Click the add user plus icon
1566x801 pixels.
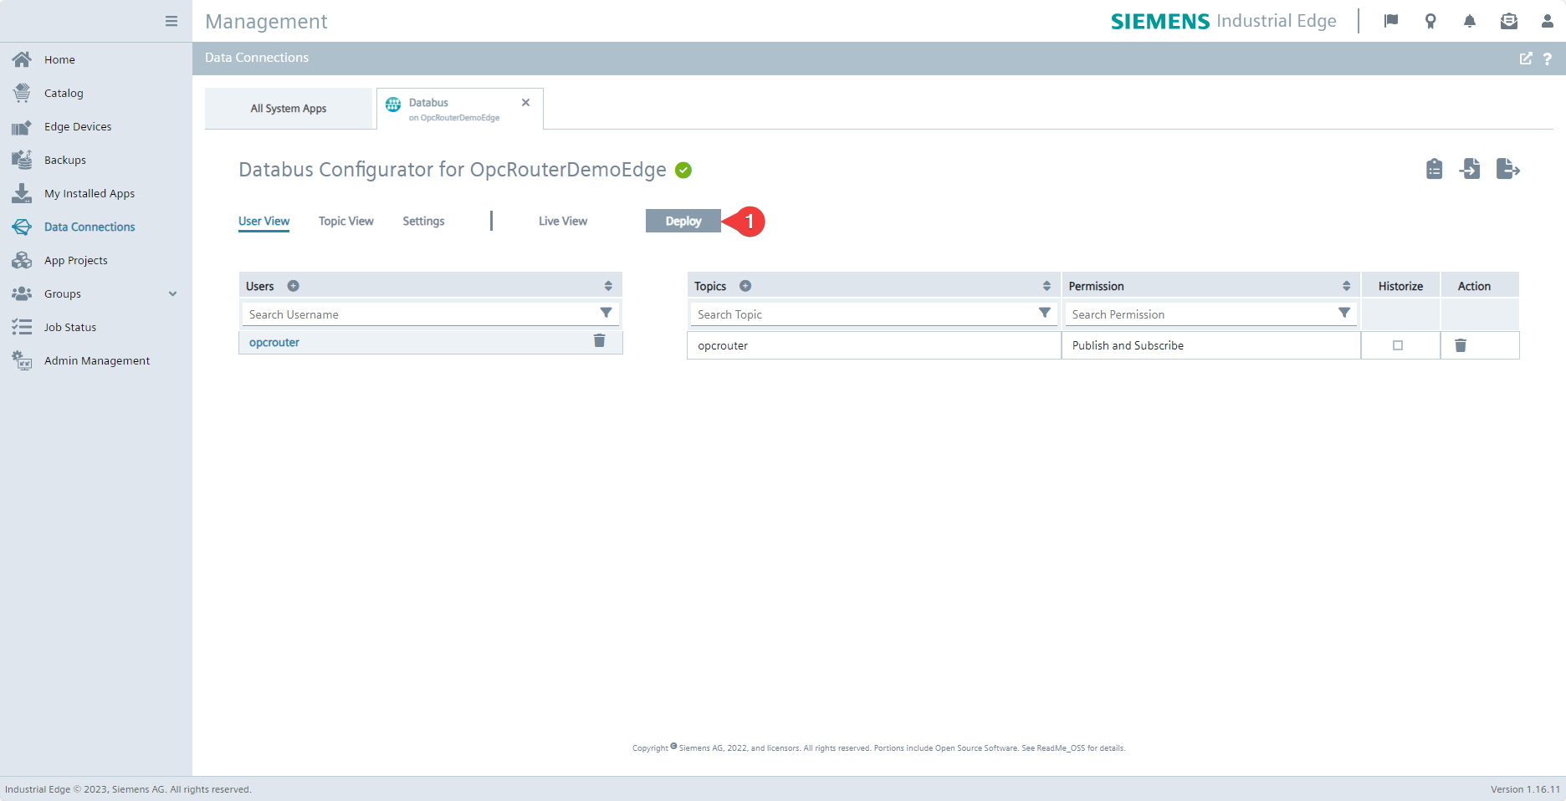pos(293,286)
